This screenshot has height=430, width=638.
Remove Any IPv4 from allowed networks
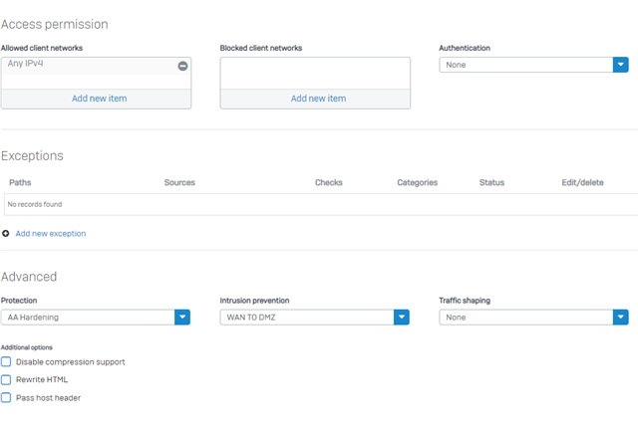[x=182, y=66]
